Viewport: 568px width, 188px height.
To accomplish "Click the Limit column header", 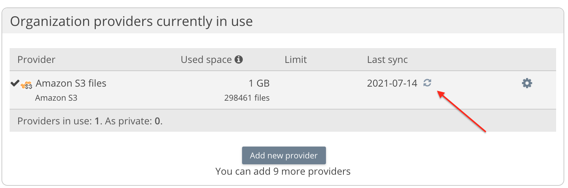I will (296, 60).
